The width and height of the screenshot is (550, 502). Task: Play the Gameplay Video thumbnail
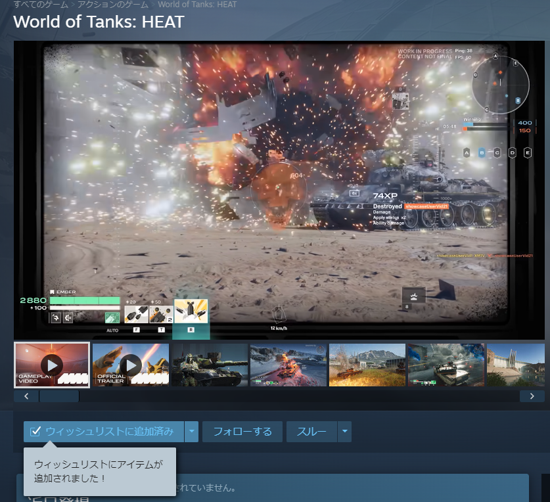click(52, 365)
